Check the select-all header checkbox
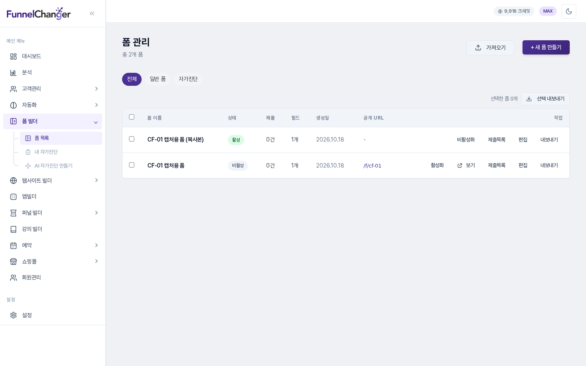This screenshot has width=586, height=366. point(131,117)
